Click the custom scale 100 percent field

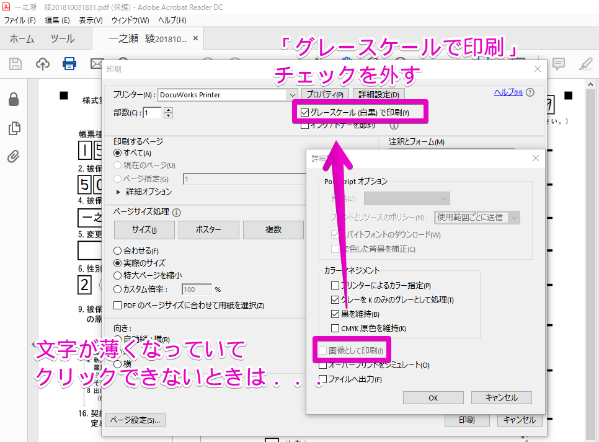pyautogui.click(x=197, y=290)
